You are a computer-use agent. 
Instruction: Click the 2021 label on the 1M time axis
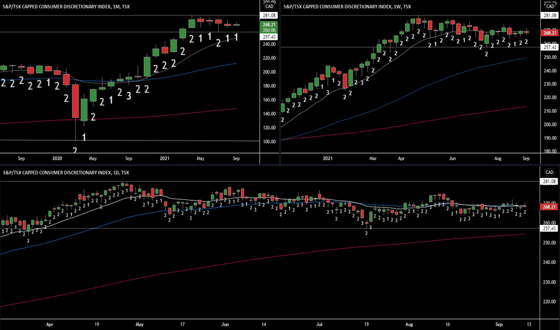pyautogui.click(x=165, y=158)
